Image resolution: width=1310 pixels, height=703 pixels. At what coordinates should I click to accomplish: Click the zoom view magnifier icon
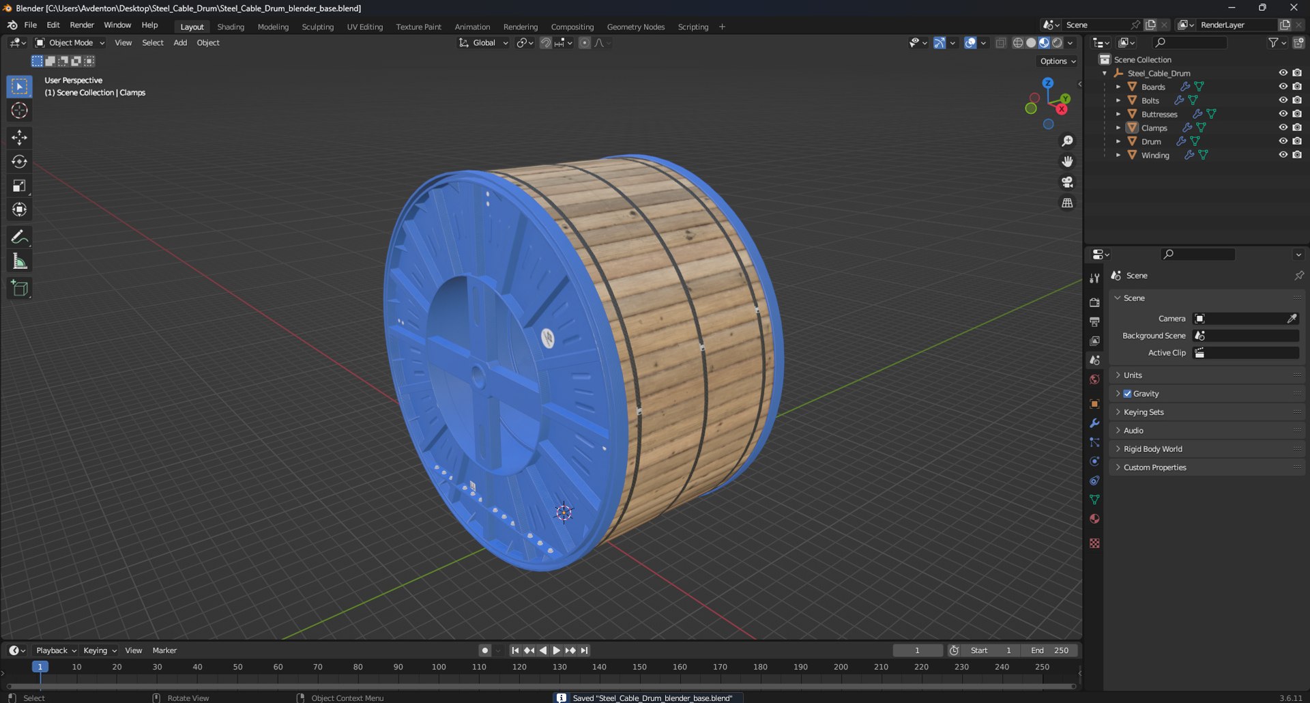1067,141
